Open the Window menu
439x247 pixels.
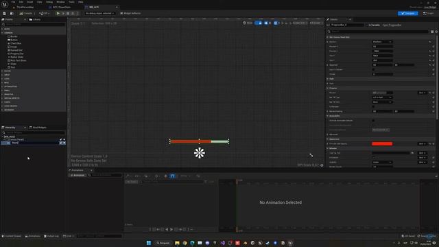tap(60, 2)
